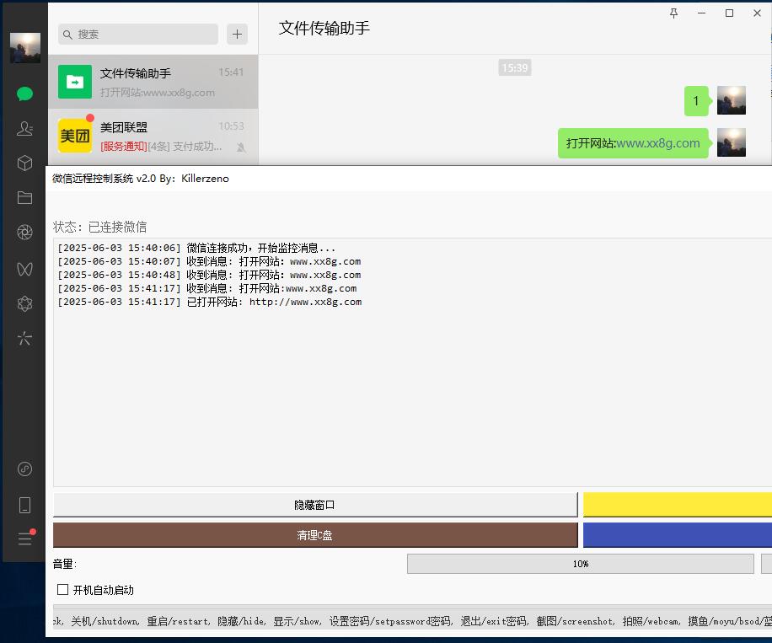Close the WeChat window

757,13
